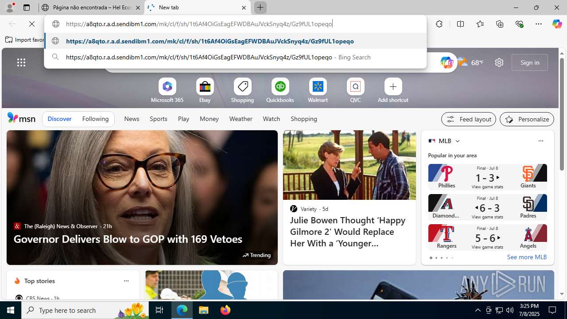Open MLB card more options
This screenshot has height=319, width=567.
(x=540, y=141)
